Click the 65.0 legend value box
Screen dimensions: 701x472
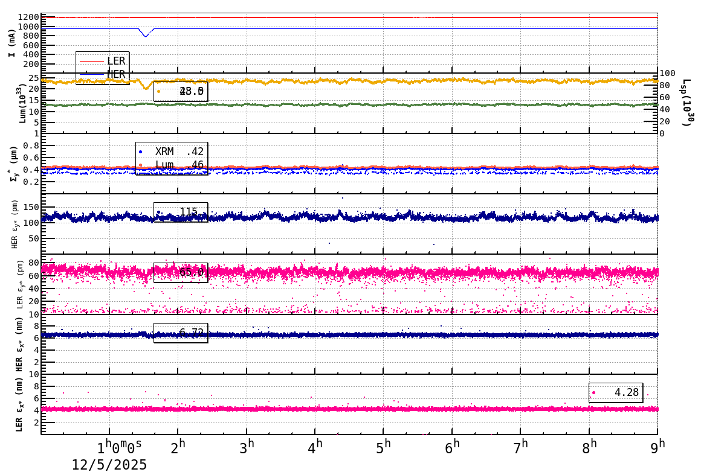click(x=181, y=272)
